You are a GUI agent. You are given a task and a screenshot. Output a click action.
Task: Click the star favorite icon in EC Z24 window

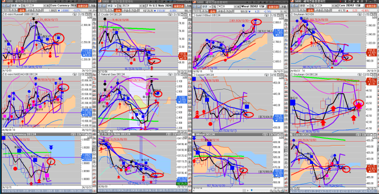pos(47,6)
